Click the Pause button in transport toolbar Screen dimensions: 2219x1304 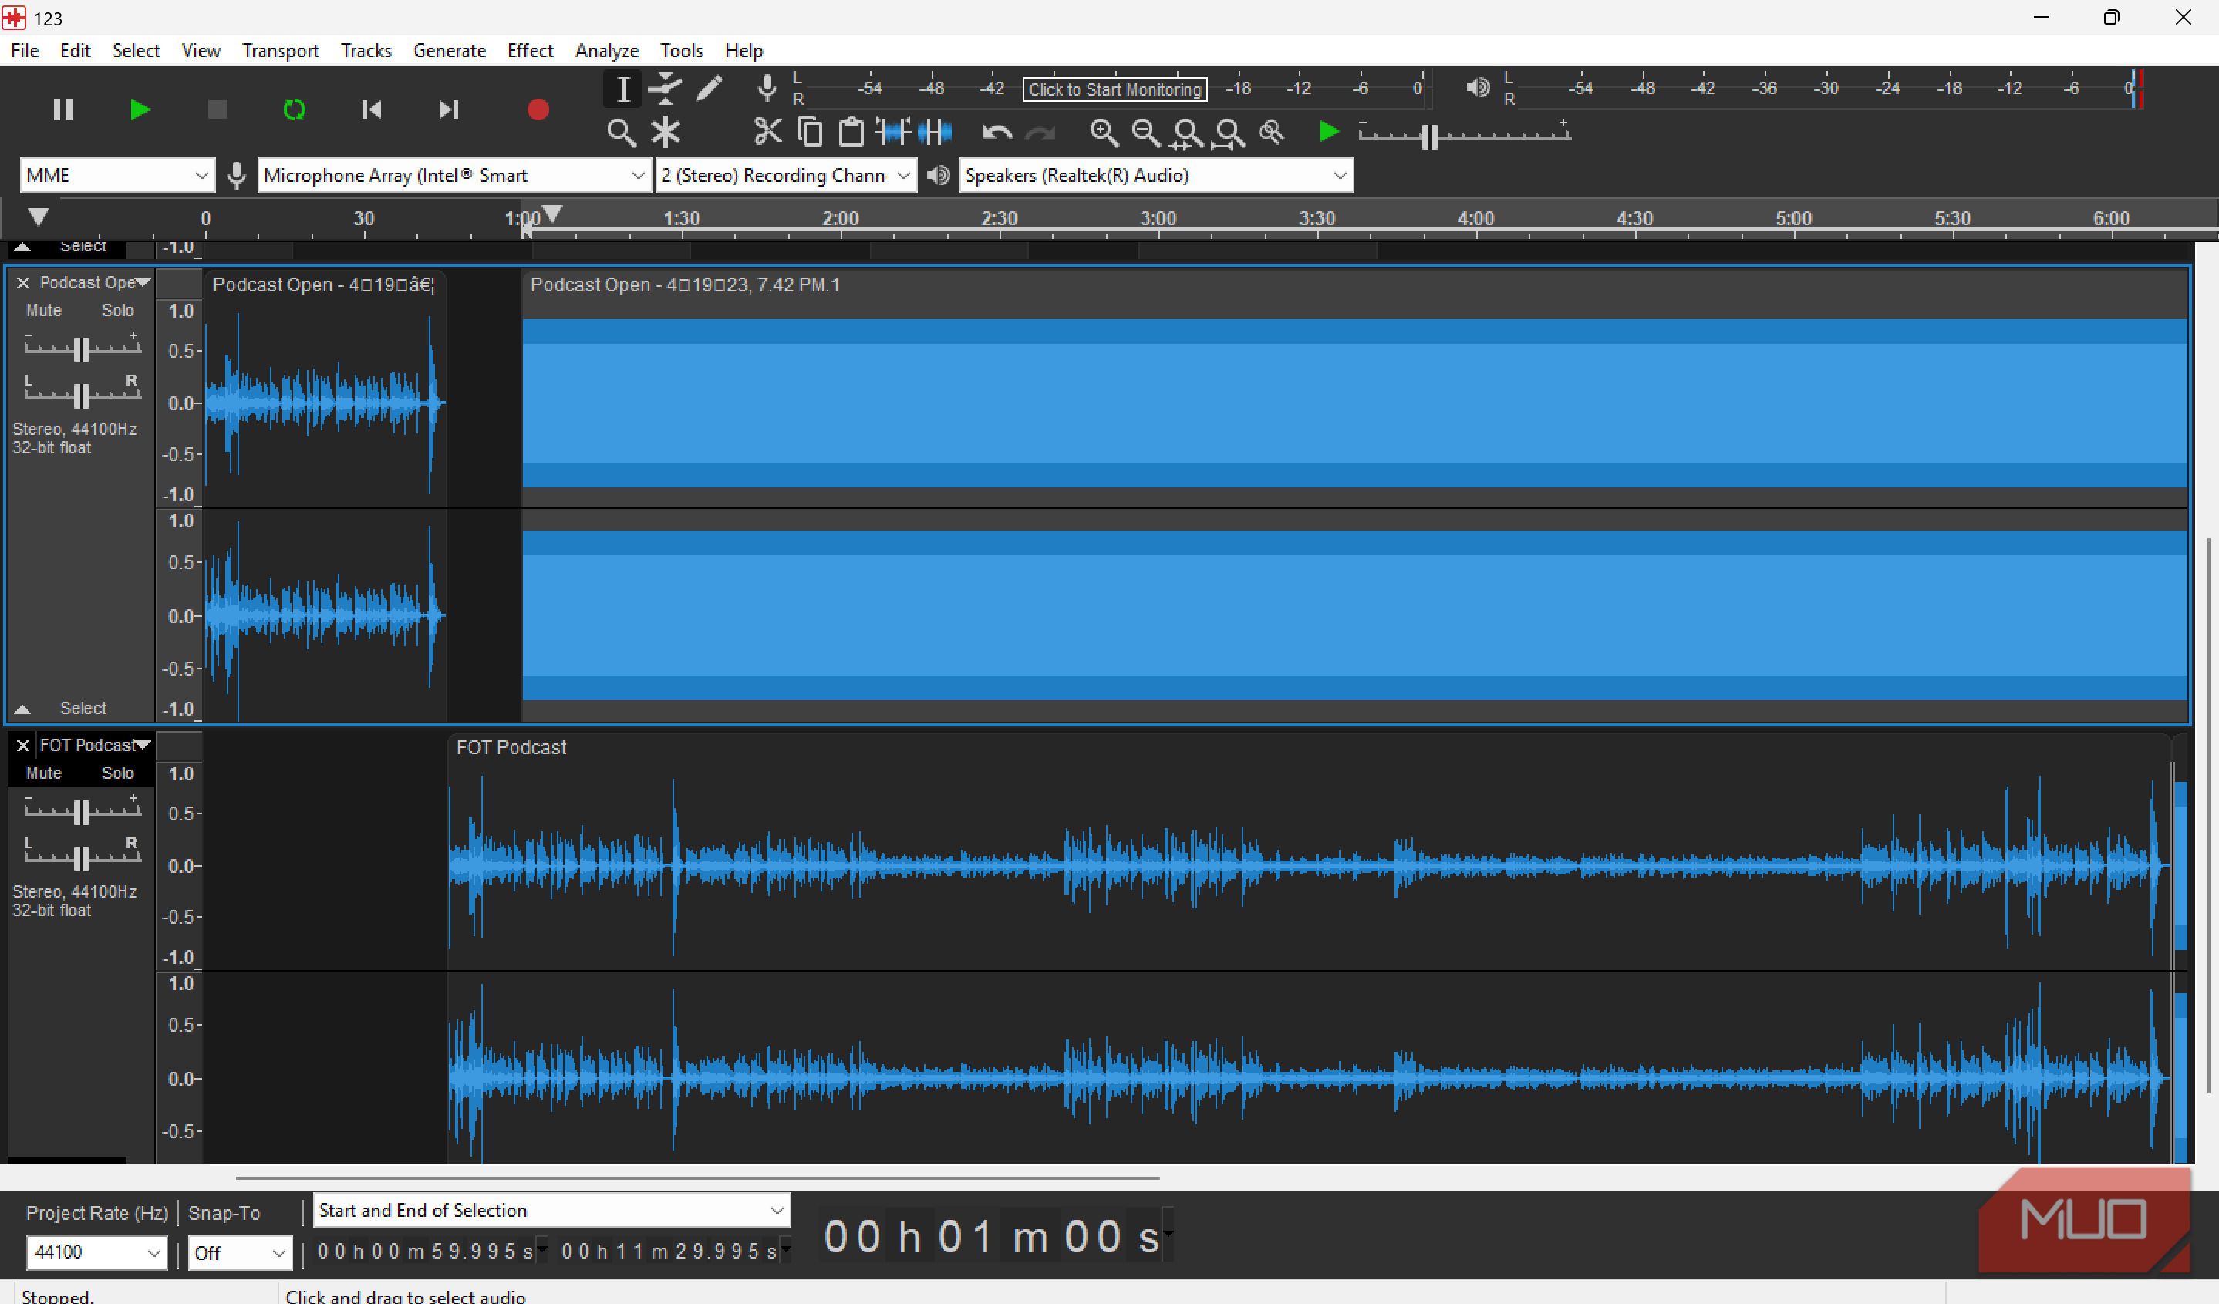[x=62, y=110]
